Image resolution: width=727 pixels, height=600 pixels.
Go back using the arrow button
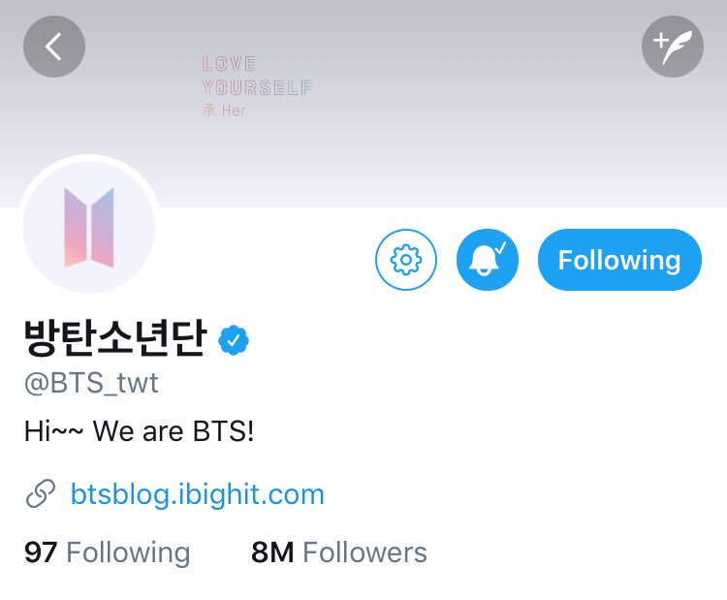point(54,47)
